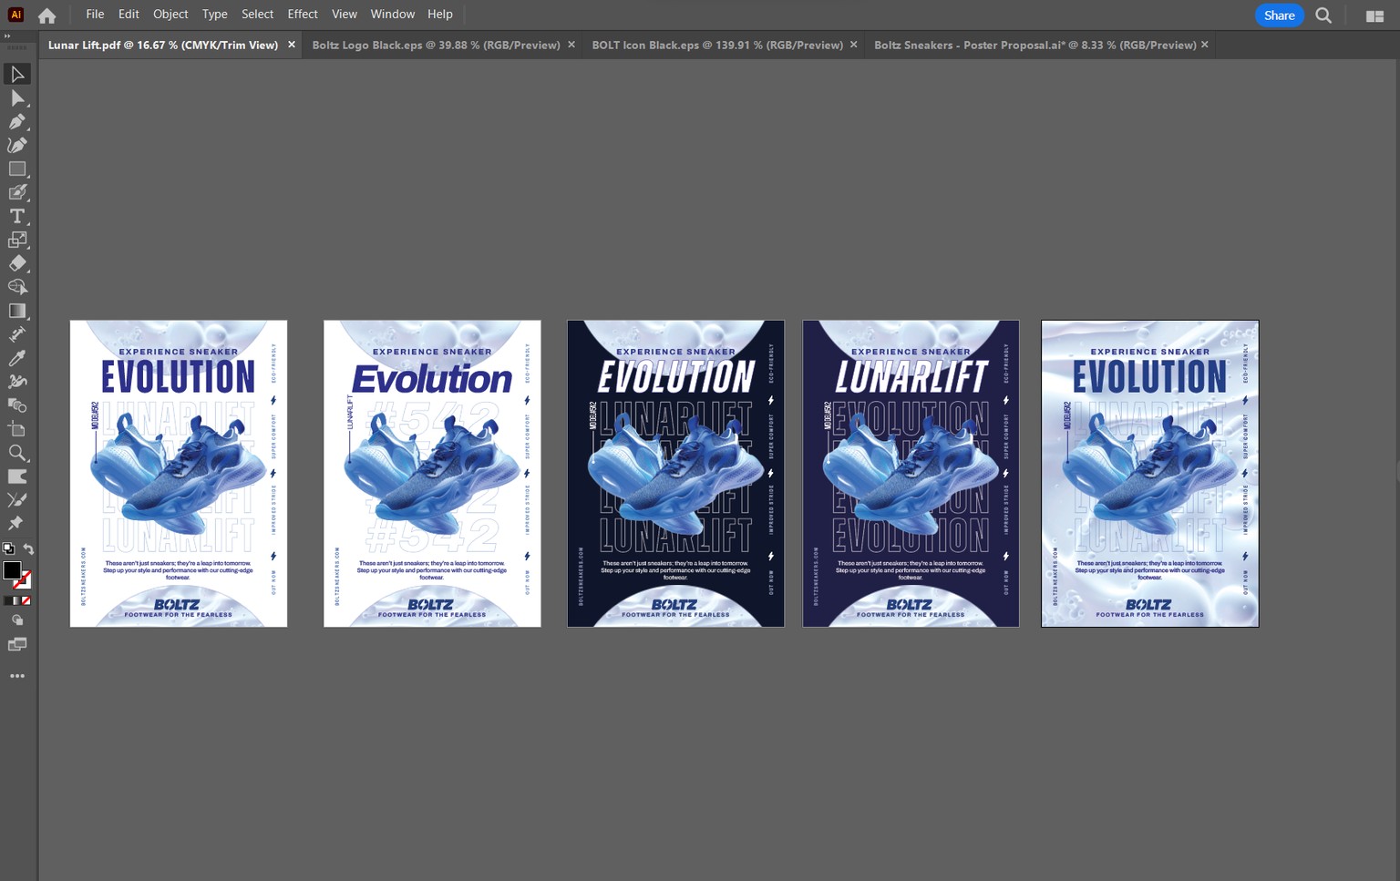Close the Poster Proposal.ai tab

(x=1205, y=45)
